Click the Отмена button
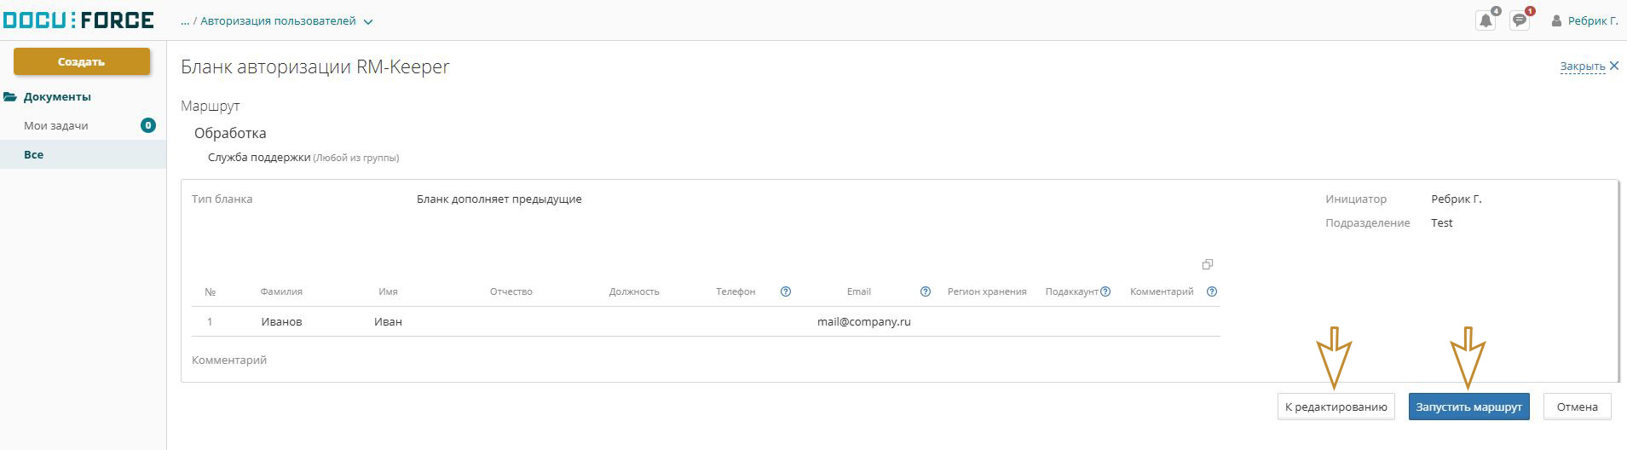 coord(1577,407)
